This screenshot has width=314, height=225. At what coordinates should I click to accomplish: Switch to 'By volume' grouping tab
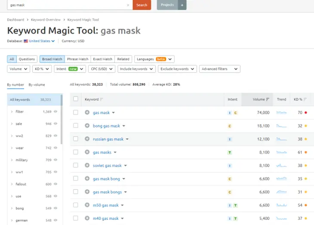(37, 85)
